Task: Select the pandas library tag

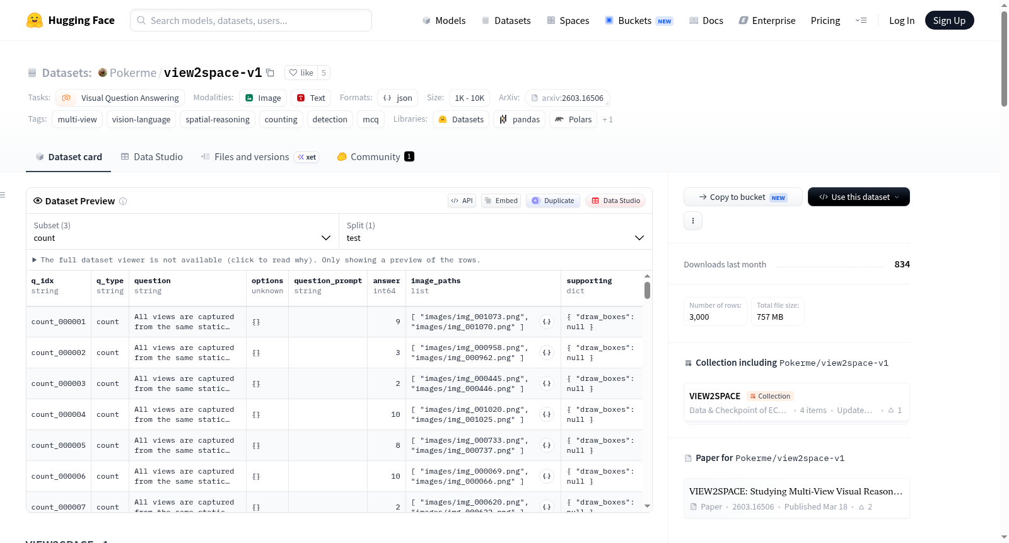Action: pyautogui.click(x=520, y=119)
